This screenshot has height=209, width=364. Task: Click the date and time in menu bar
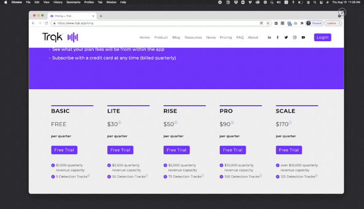346,2
